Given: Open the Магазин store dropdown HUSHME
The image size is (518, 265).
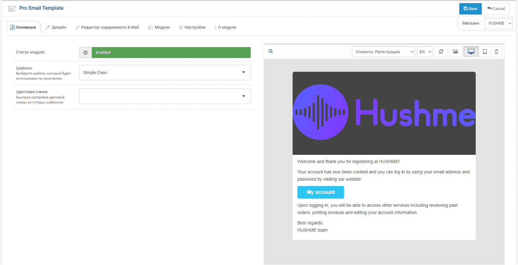Looking at the screenshot, I should coord(498,23).
